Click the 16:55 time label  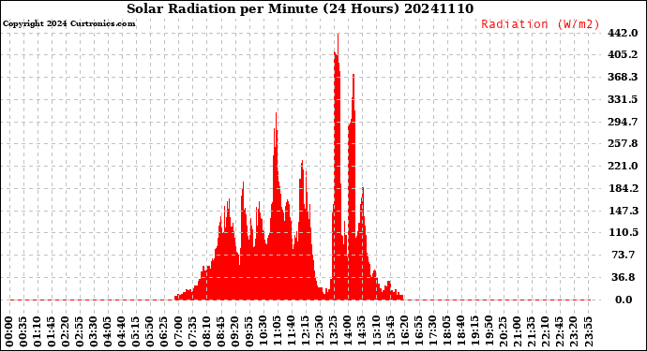[x=418, y=332]
